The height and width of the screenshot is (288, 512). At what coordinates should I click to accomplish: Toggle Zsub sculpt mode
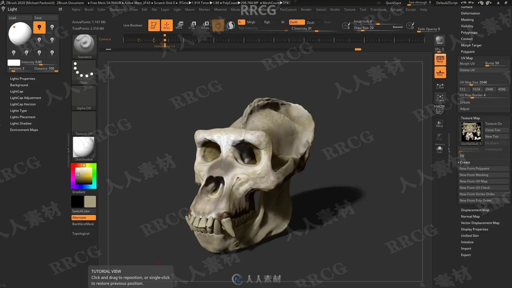(310, 22)
